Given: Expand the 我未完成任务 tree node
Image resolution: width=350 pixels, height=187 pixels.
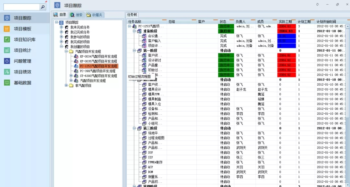Looking at the screenshot, I should (x=62, y=27).
